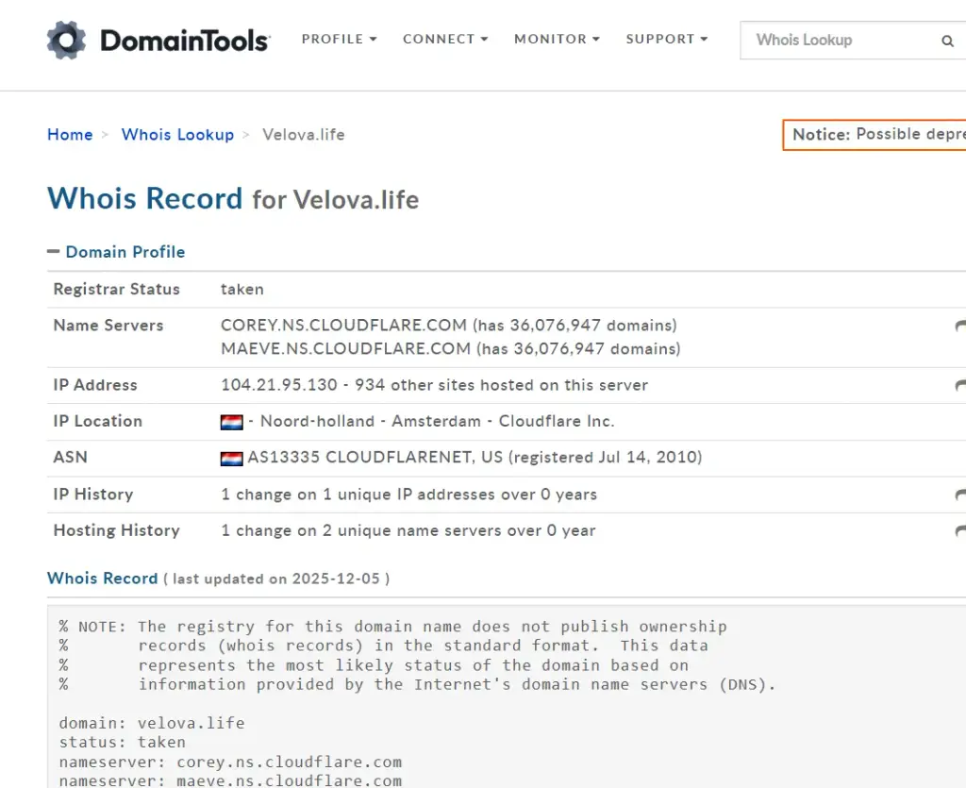Image resolution: width=966 pixels, height=788 pixels.
Task: Click the Hosting History change summary text
Action: click(408, 531)
